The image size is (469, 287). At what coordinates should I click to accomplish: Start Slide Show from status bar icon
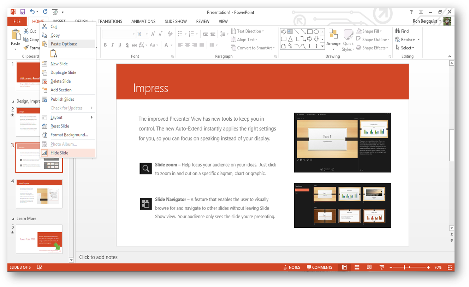click(x=381, y=267)
